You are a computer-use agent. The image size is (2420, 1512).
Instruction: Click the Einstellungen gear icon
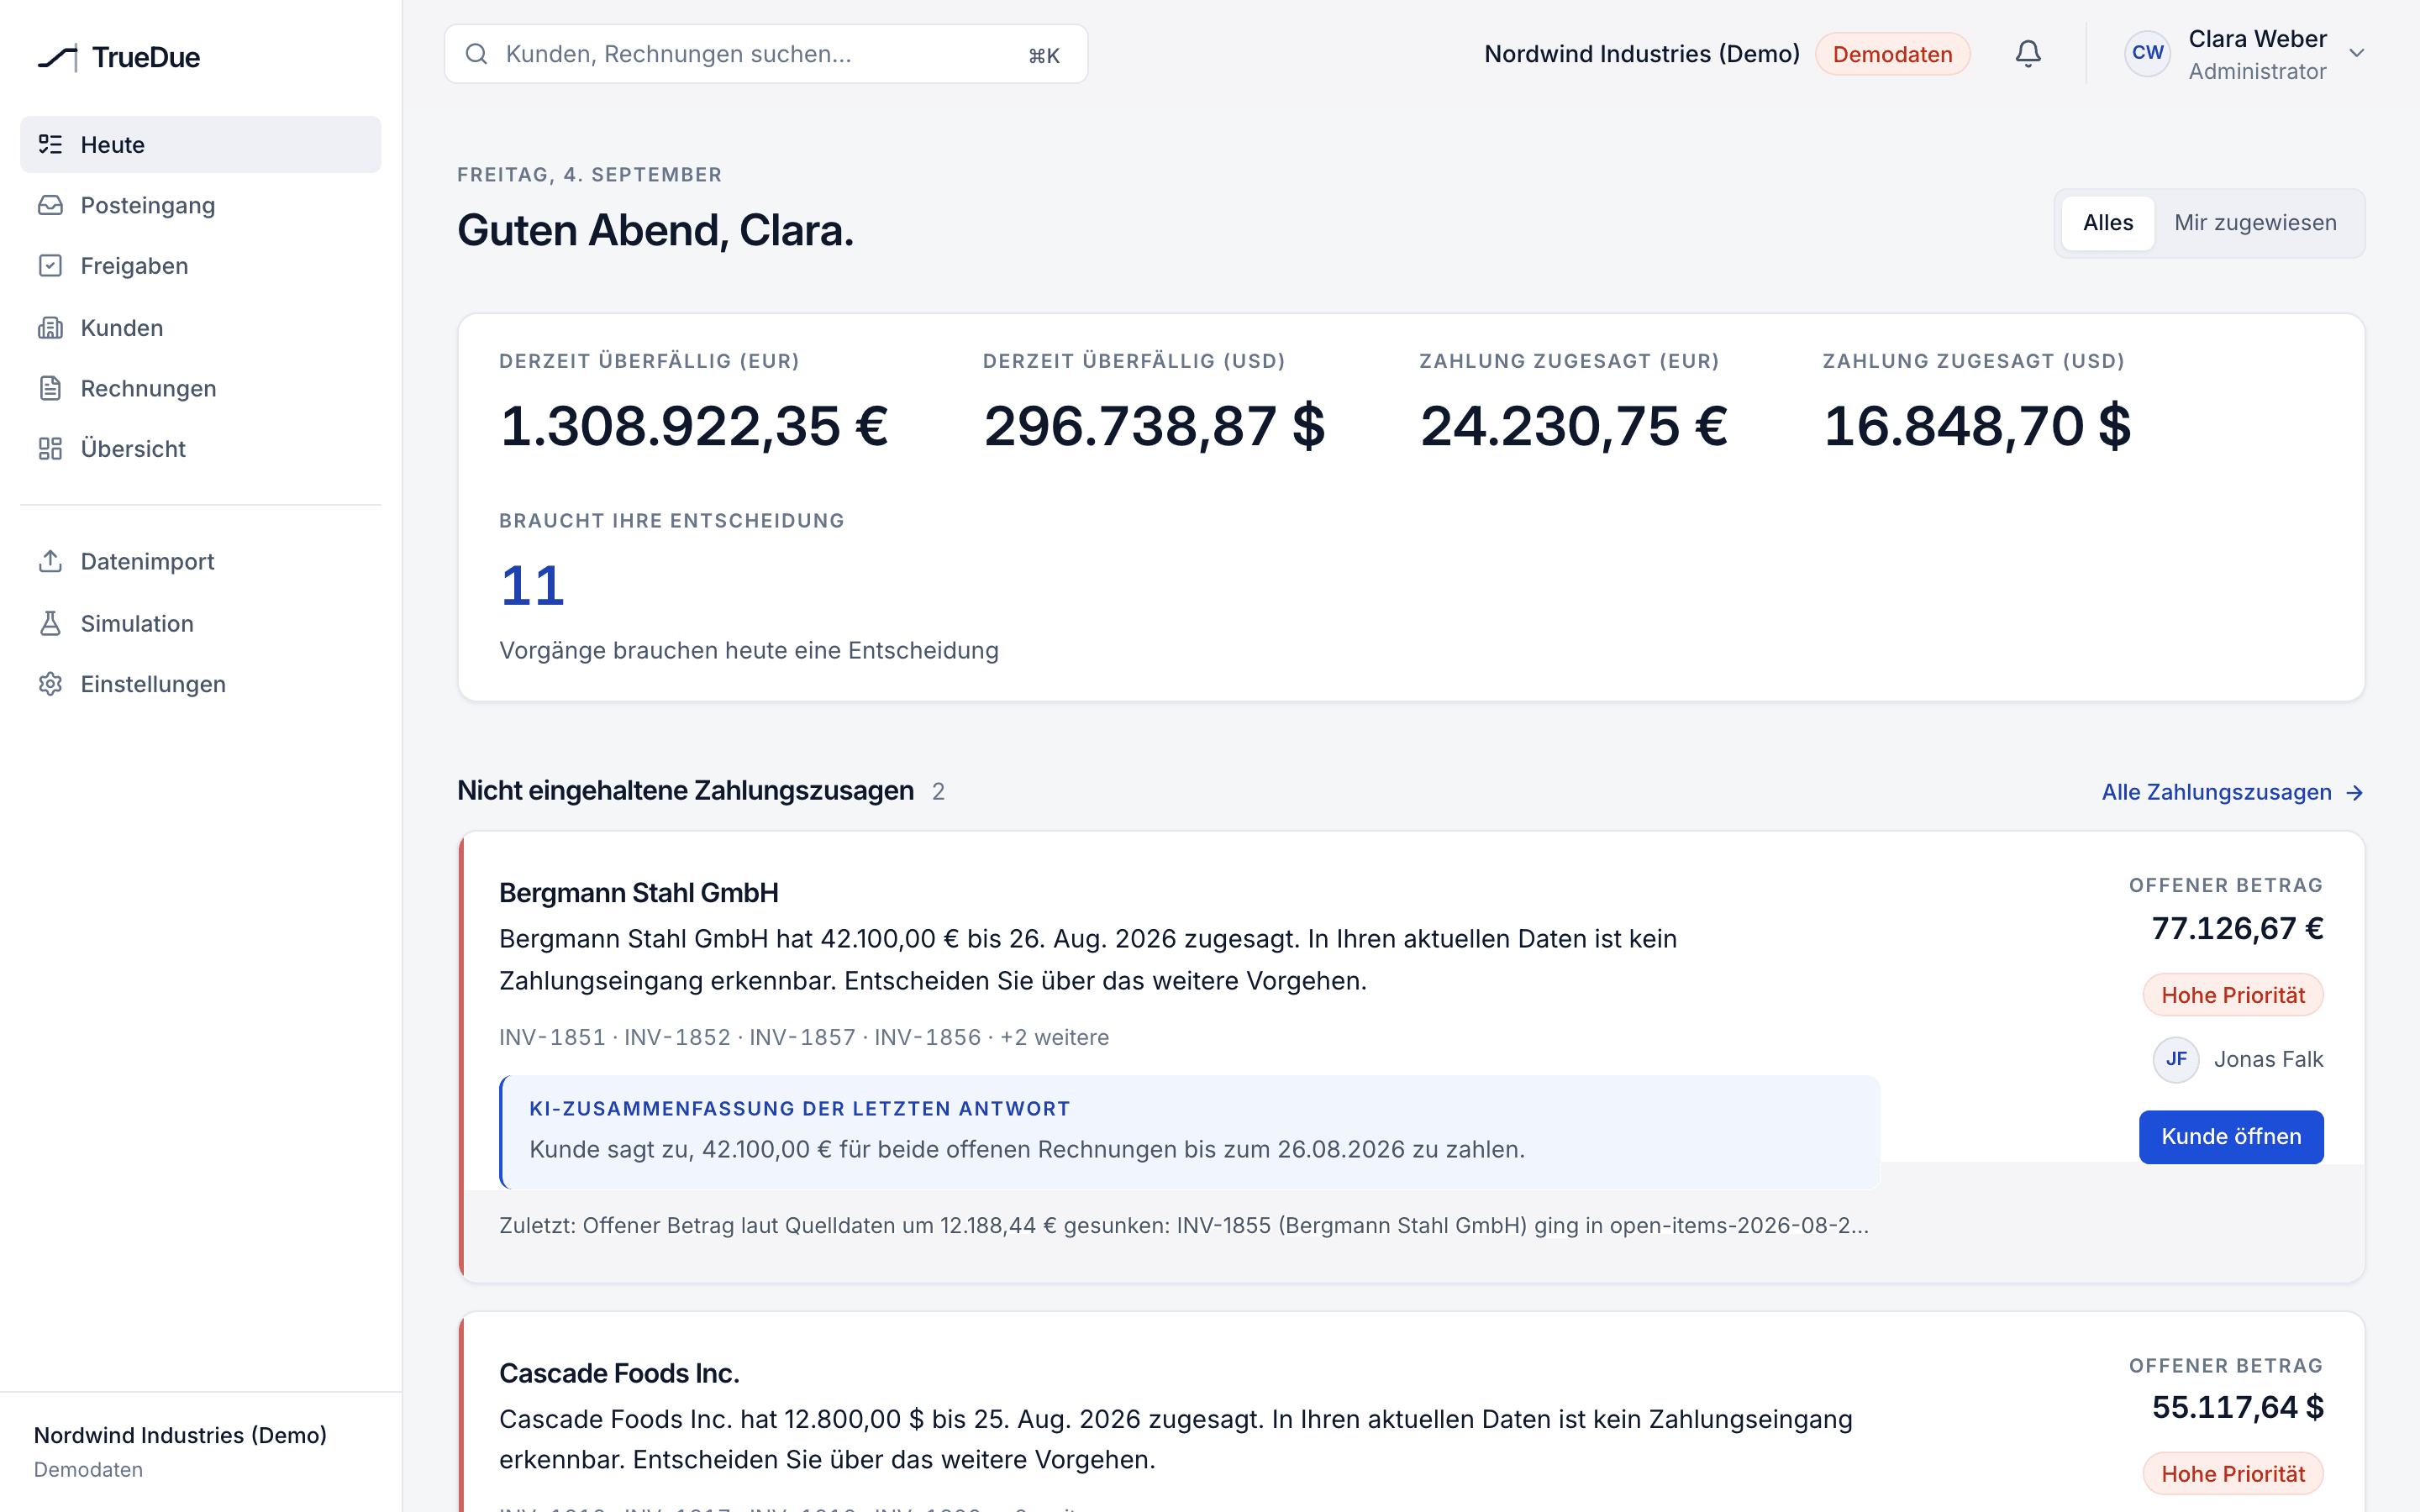[50, 684]
